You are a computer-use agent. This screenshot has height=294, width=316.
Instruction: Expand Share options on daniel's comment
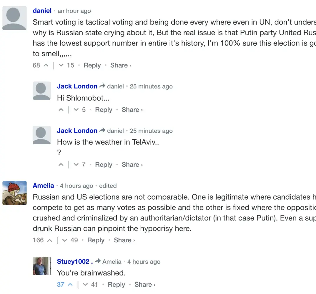(x=121, y=65)
